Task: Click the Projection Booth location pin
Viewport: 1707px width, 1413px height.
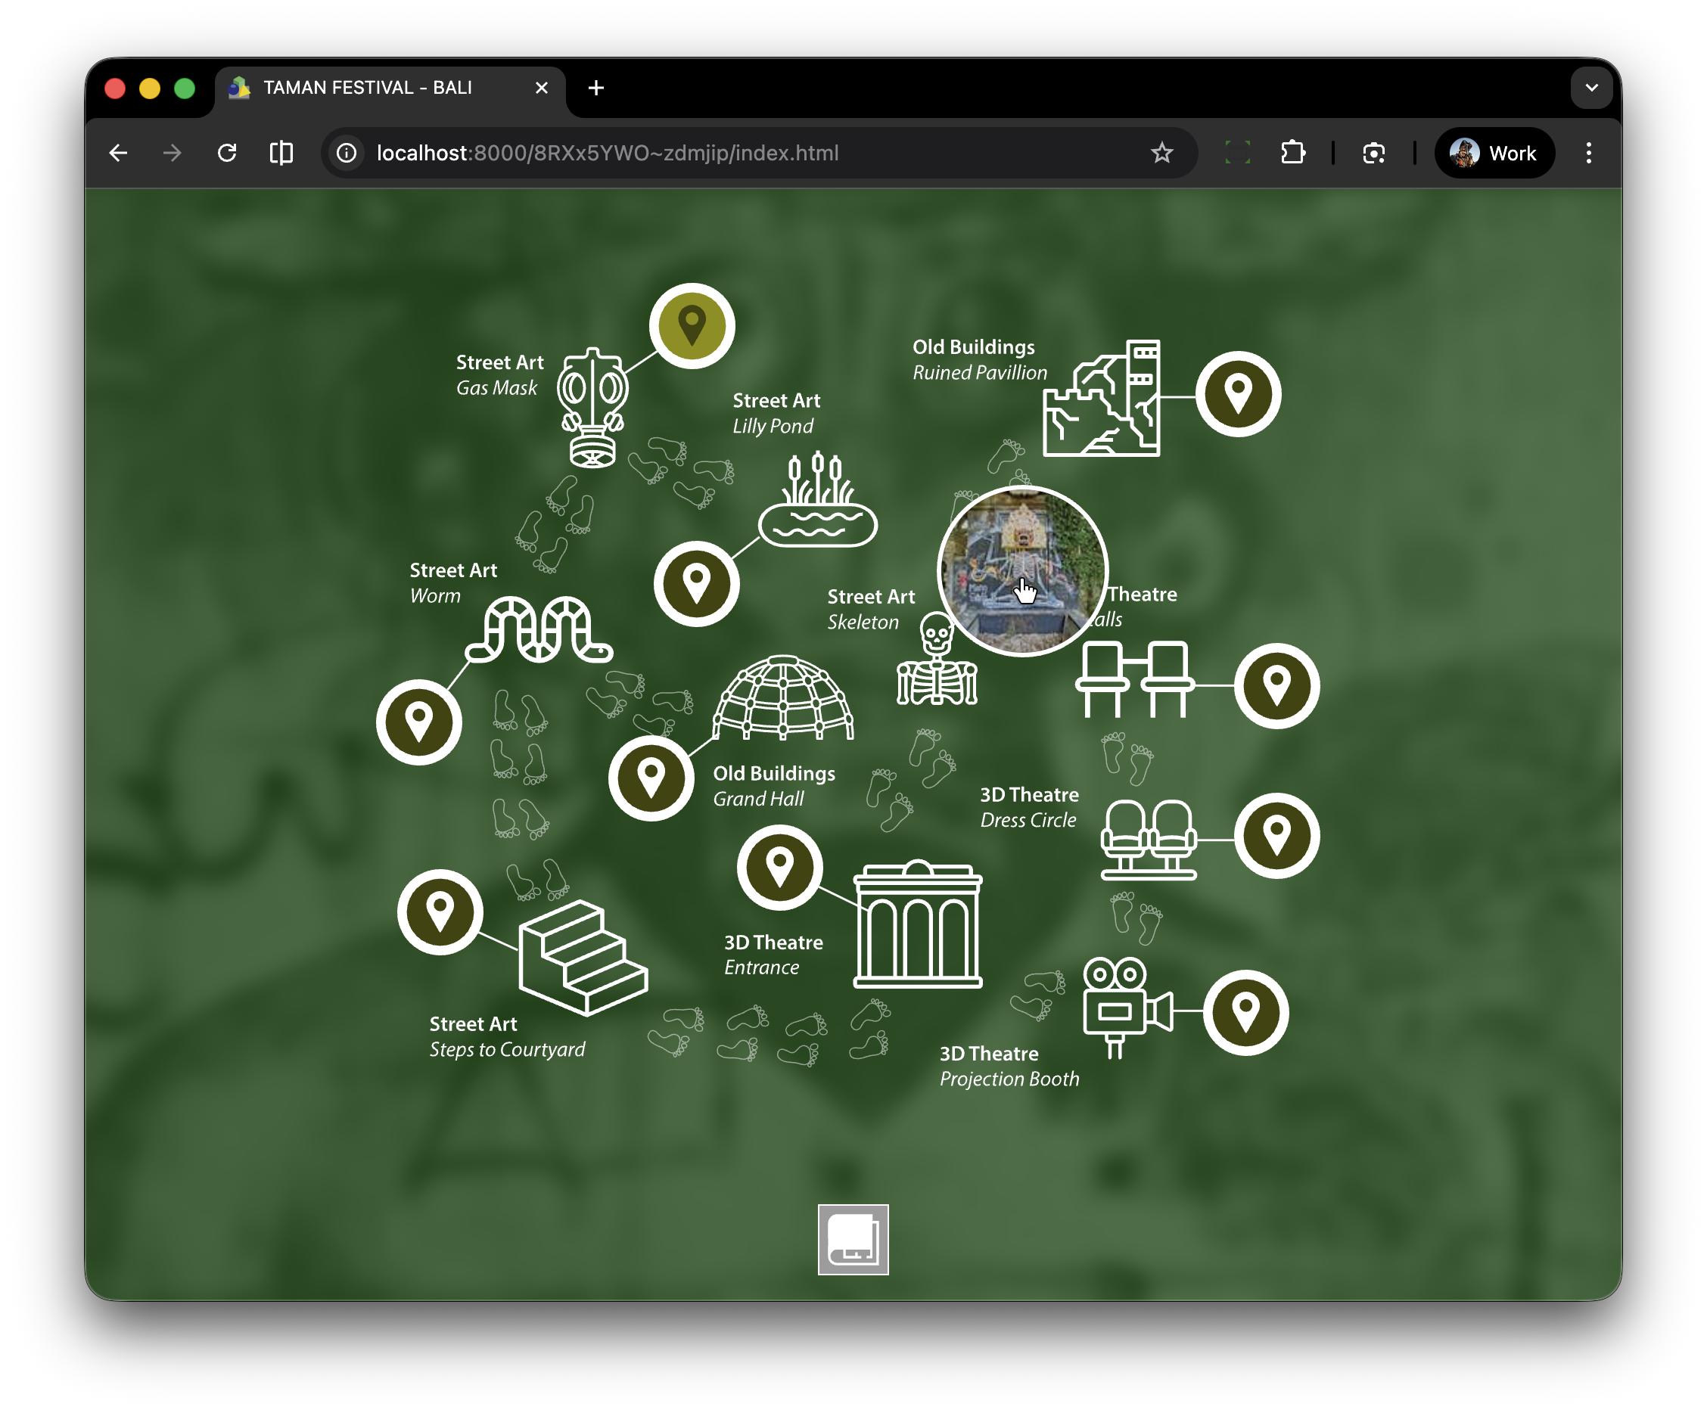Action: point(1245,1011)
